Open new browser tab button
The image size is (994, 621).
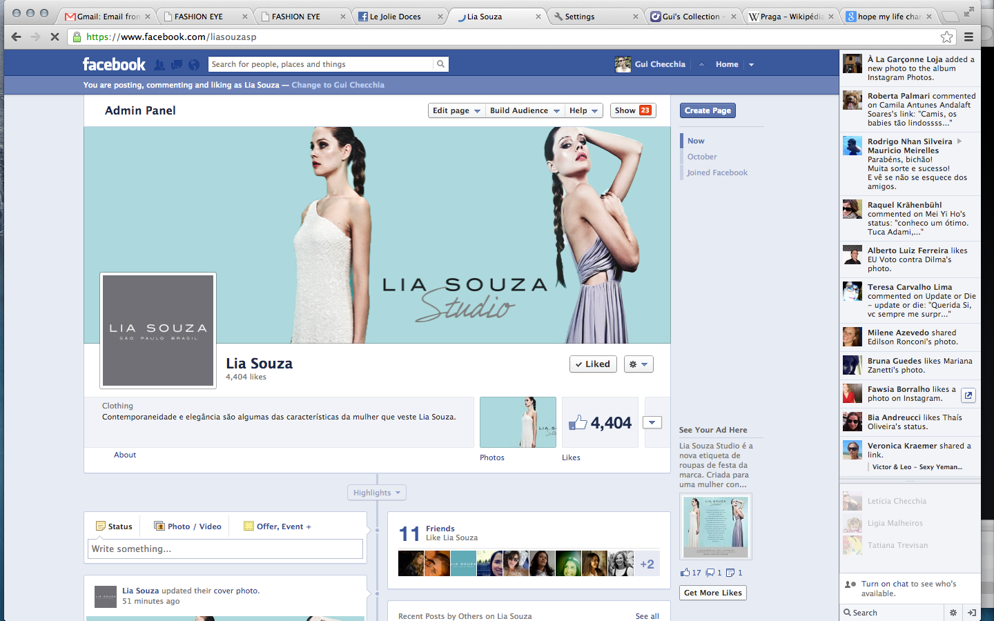951,16
